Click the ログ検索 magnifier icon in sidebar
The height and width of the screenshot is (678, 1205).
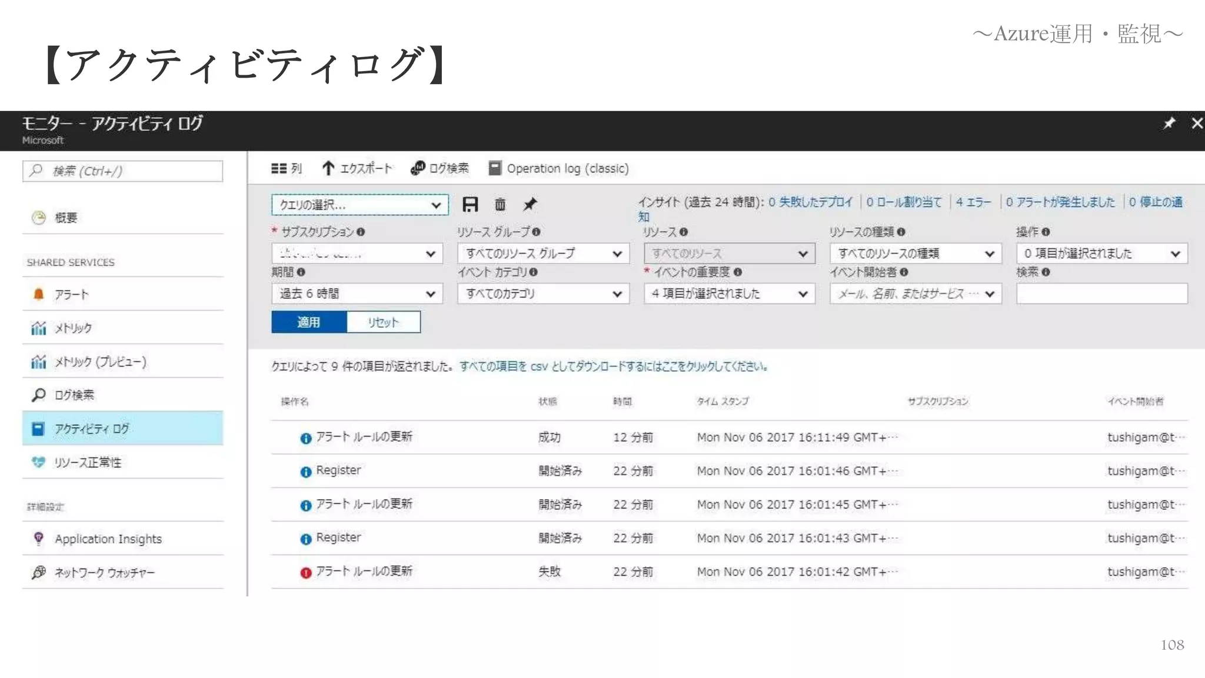click(38, 395)
